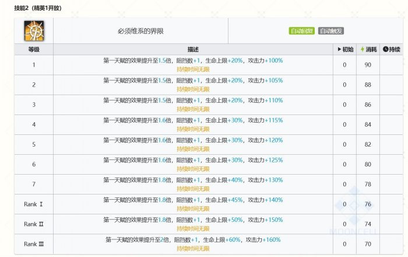Click the skill name 必须维系的界限
This screenshot has height=257, width=408.
click(x=140, y=30)
